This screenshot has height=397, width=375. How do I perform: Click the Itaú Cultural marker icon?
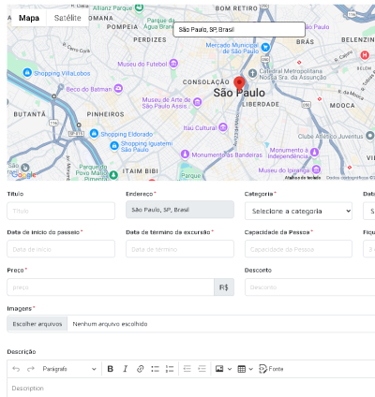[x=223, y=127]
